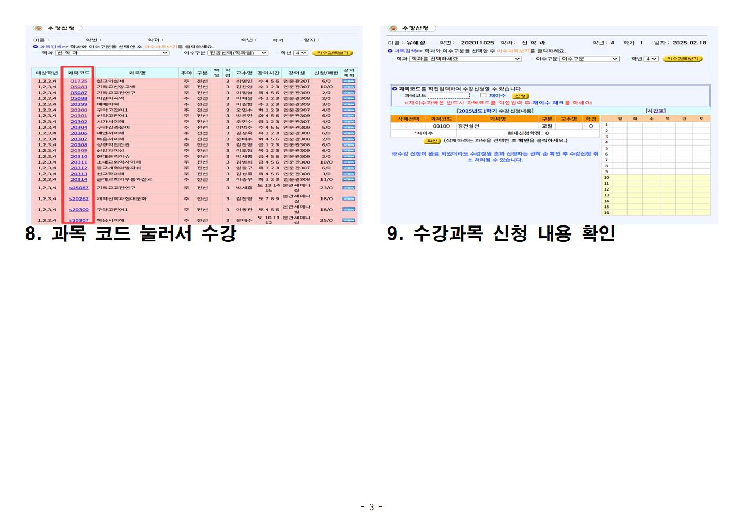Check the 재이수 checkbox
The image size is (743, 525).
pyautogui.click(x=483, y=96)
